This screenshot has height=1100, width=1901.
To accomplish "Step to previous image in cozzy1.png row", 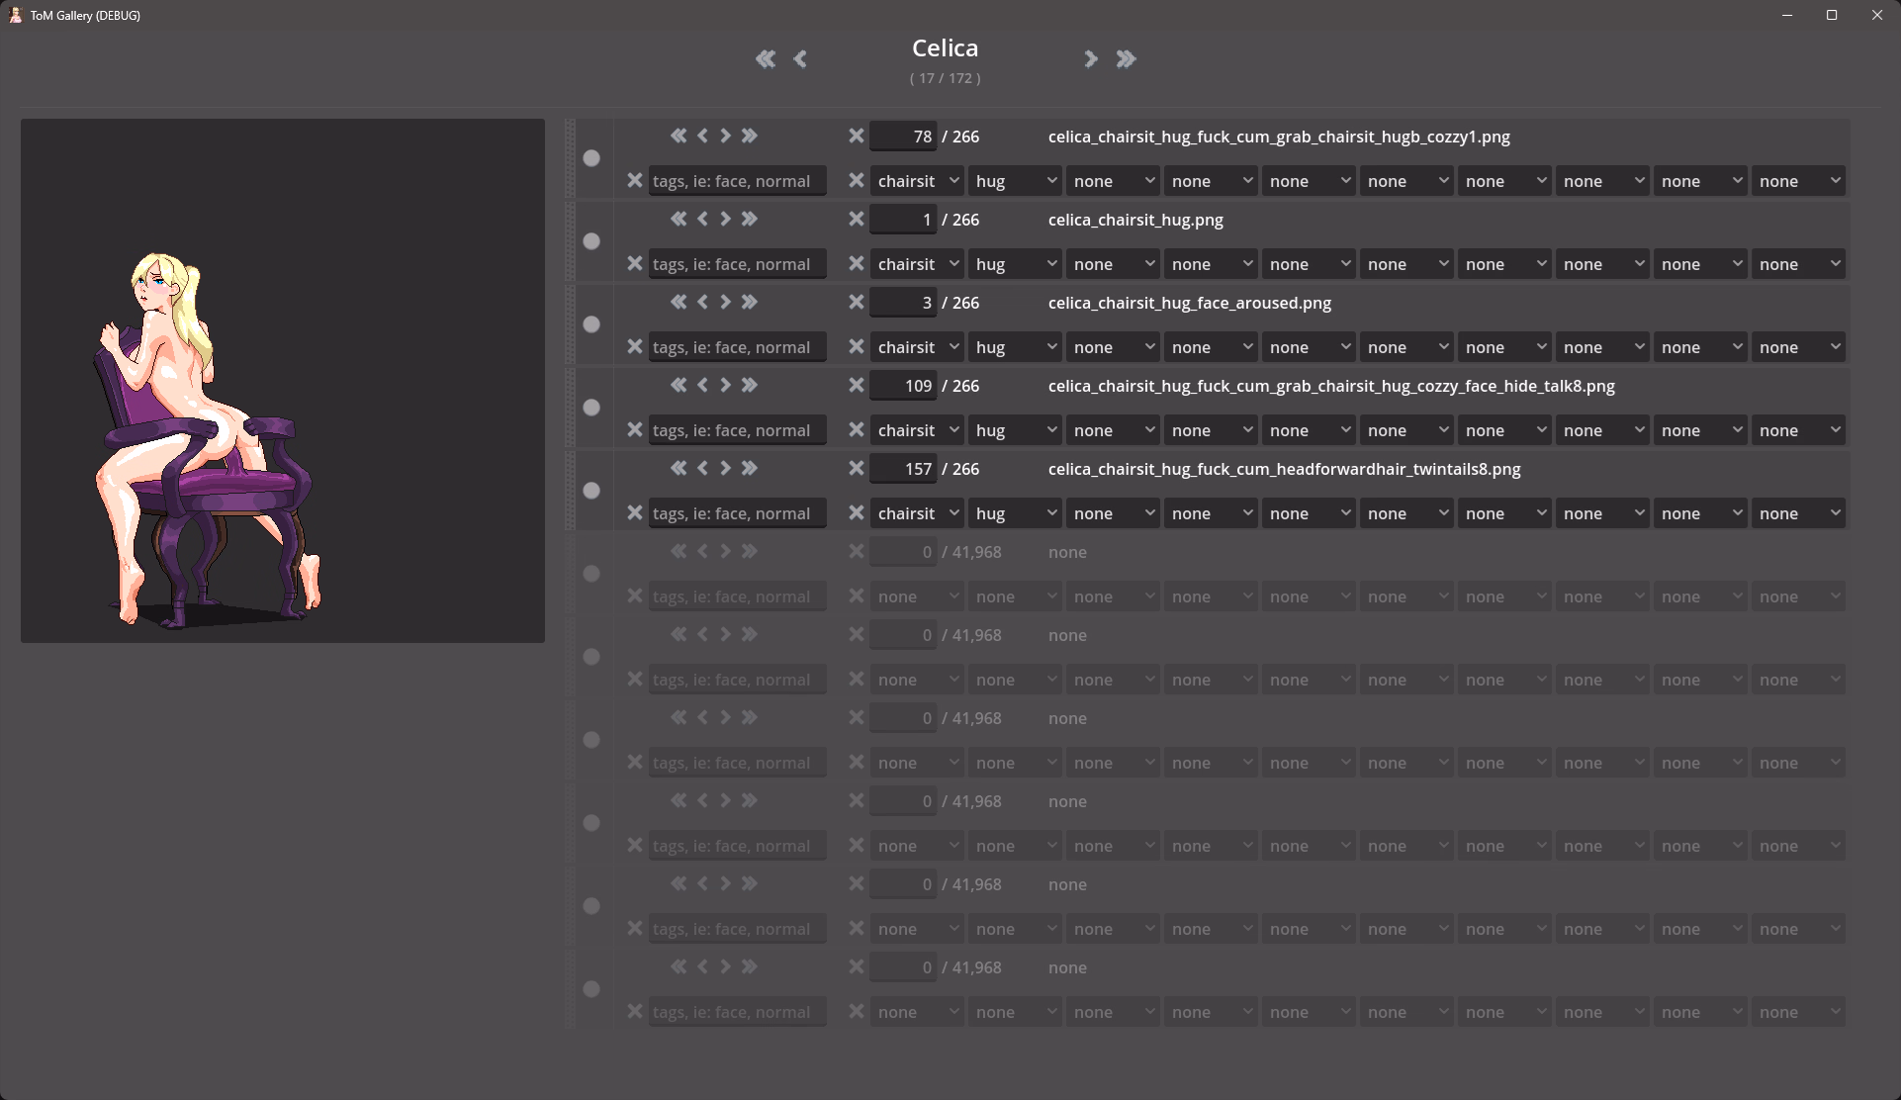I will [702, 136].
